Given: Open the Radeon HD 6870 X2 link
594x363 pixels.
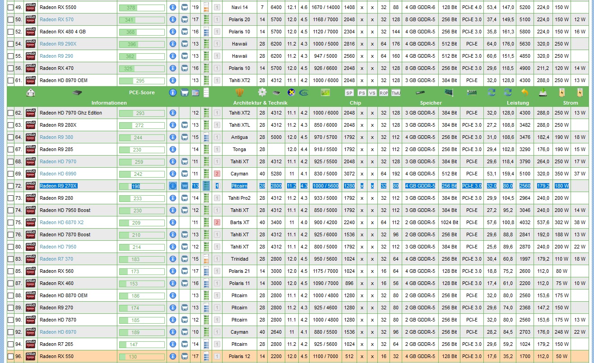Looking at the screenshot, I should click(x=61, y=222).
